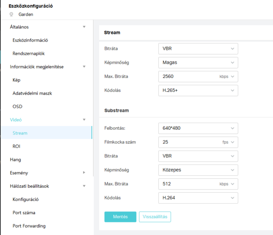Open Substream Kódolás H.264 dropdown

(198, 198)
